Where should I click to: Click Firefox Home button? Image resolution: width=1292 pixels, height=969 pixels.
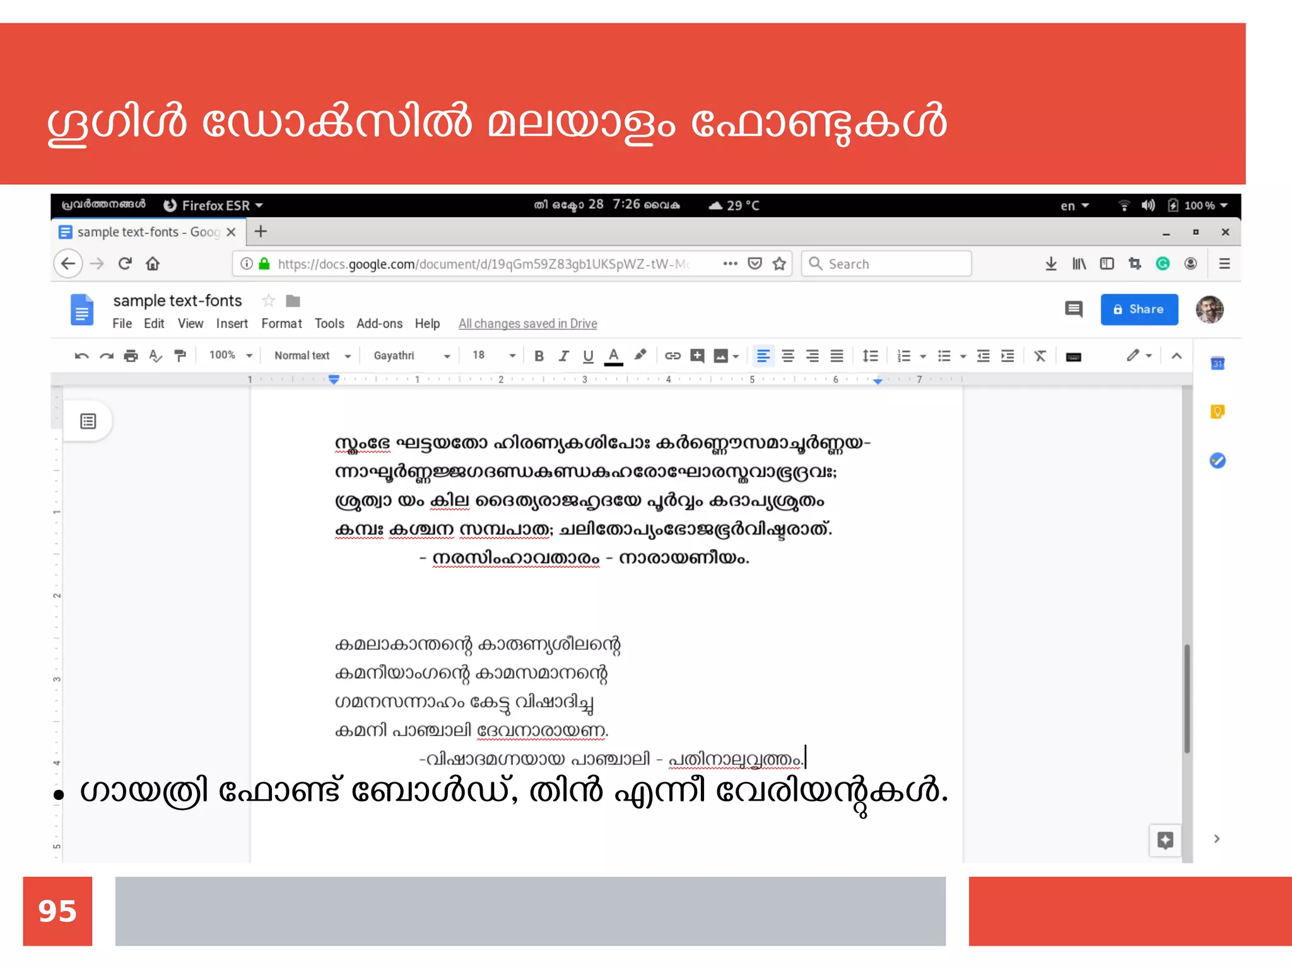click(153, 263)
